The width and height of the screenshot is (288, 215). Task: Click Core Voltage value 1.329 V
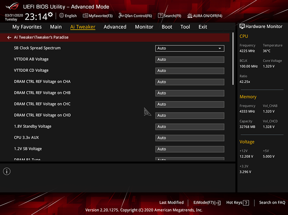[269, 67]
